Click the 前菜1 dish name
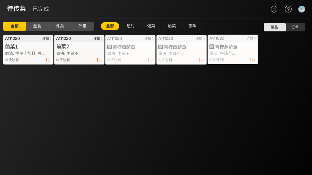The width and height of the screenshot is (312, 175). pyautogui.click(x=11, y=47)
